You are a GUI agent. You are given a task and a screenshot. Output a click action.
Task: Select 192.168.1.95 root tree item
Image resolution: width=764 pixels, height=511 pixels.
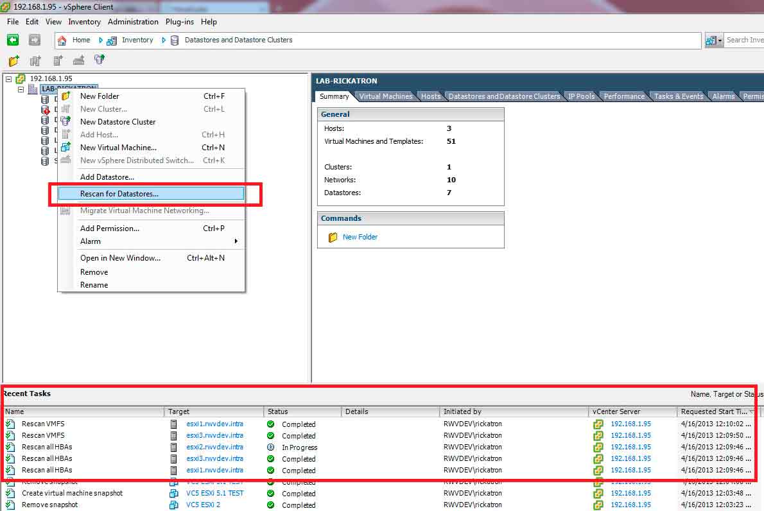[51, 78]
